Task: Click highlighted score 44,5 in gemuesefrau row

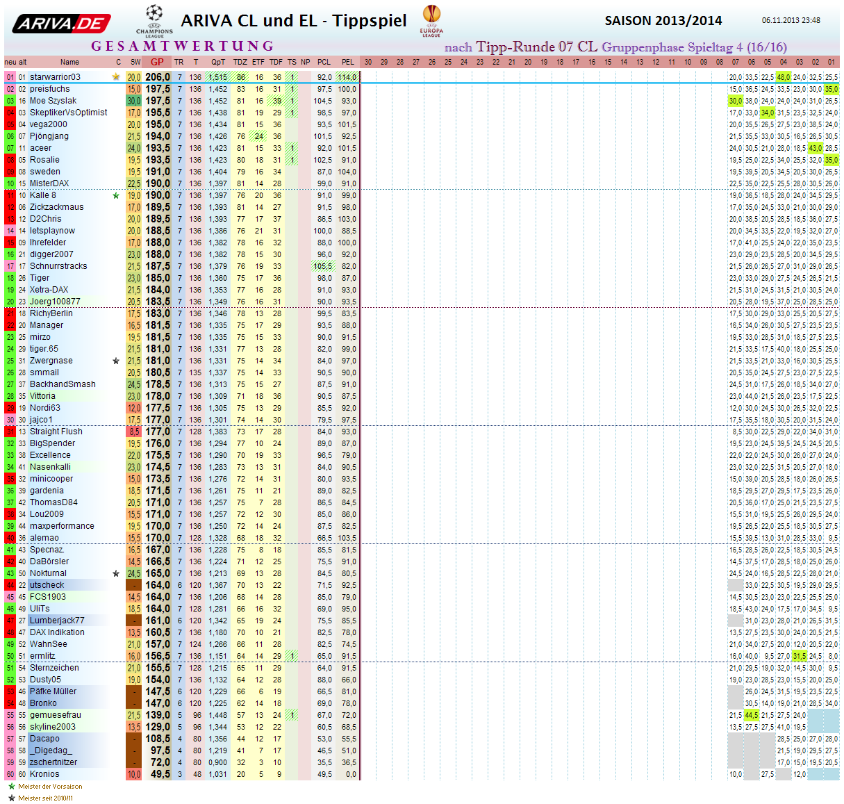Action: pos(752,715)
